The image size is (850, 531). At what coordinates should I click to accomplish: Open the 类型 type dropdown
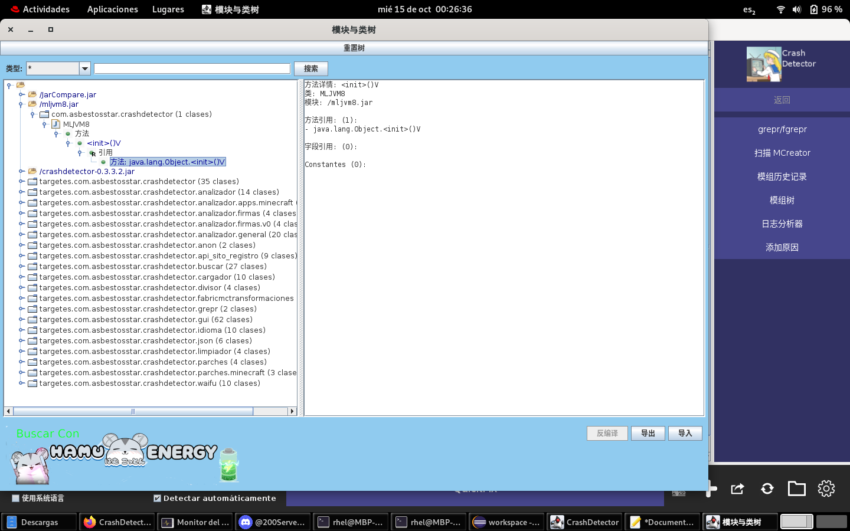click(x=85, y=68)
